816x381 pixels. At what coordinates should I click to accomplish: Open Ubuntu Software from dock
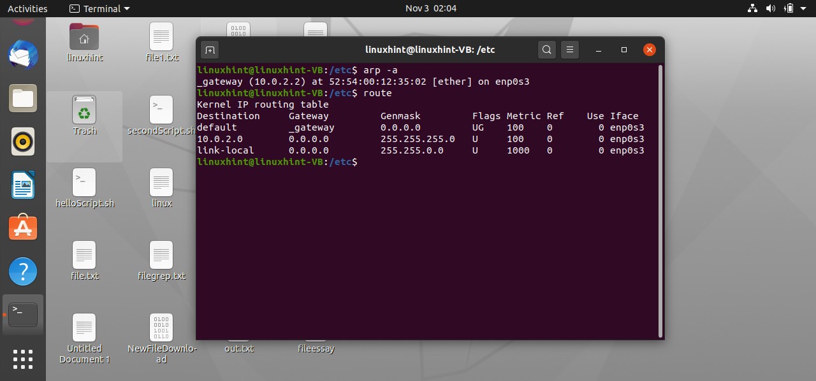(x=23, y=228)
